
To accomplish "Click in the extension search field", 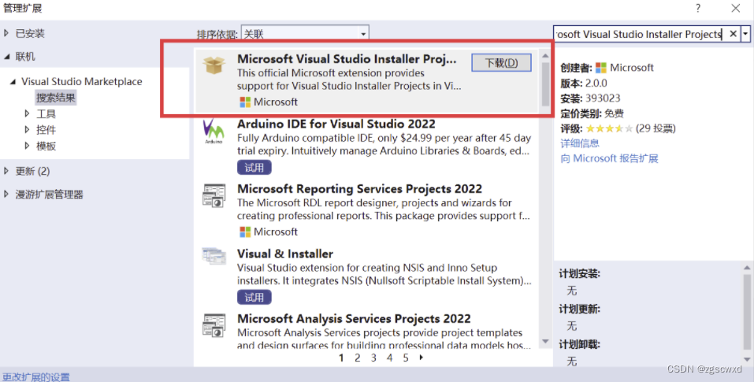I will pyautogui.click(x=640, y=34).
